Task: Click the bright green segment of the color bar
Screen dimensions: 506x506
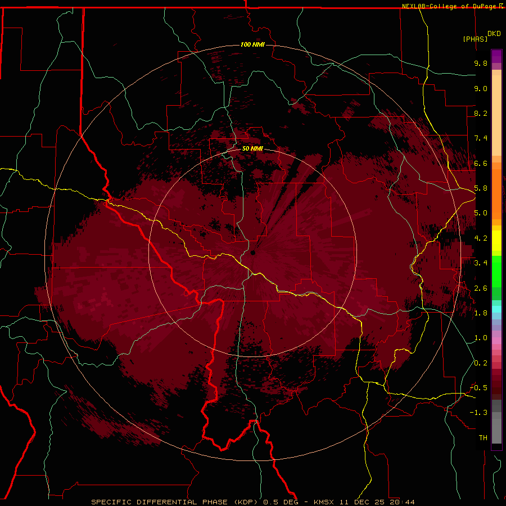Action: coord(496,272)
